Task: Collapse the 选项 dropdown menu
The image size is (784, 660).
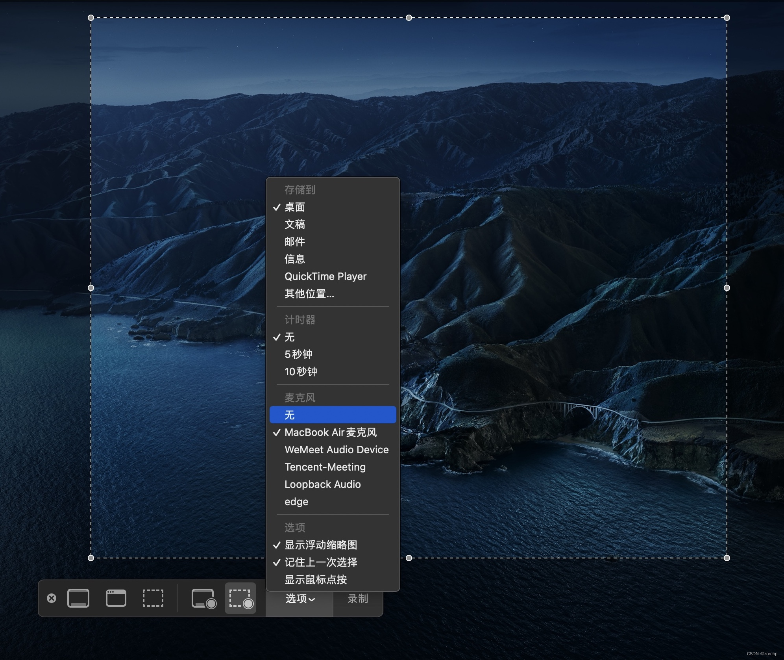Action: [x=300, y=599]
